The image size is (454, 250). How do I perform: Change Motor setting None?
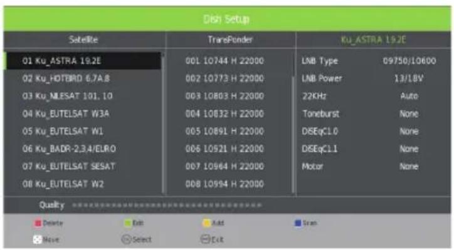(x=409, y=167)
